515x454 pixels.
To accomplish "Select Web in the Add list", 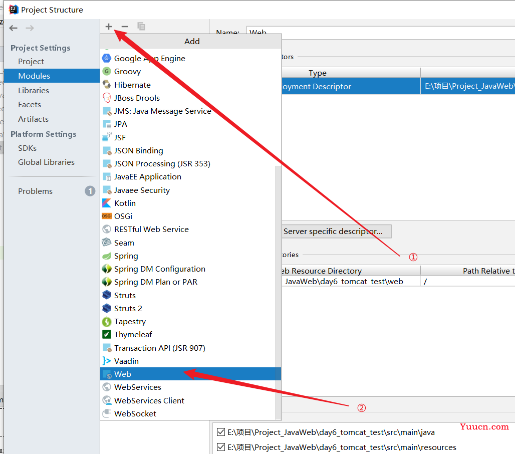I will tap(190, 374).
